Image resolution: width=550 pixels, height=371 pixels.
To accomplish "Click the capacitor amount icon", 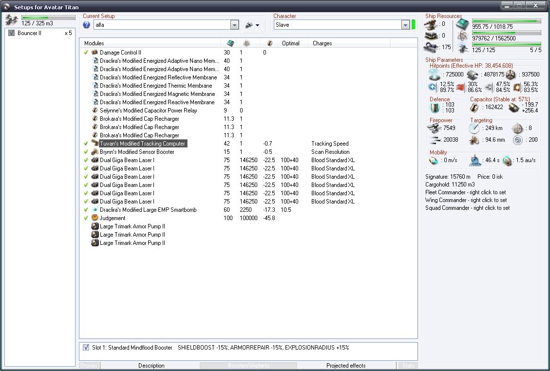I will coord(474,107).
